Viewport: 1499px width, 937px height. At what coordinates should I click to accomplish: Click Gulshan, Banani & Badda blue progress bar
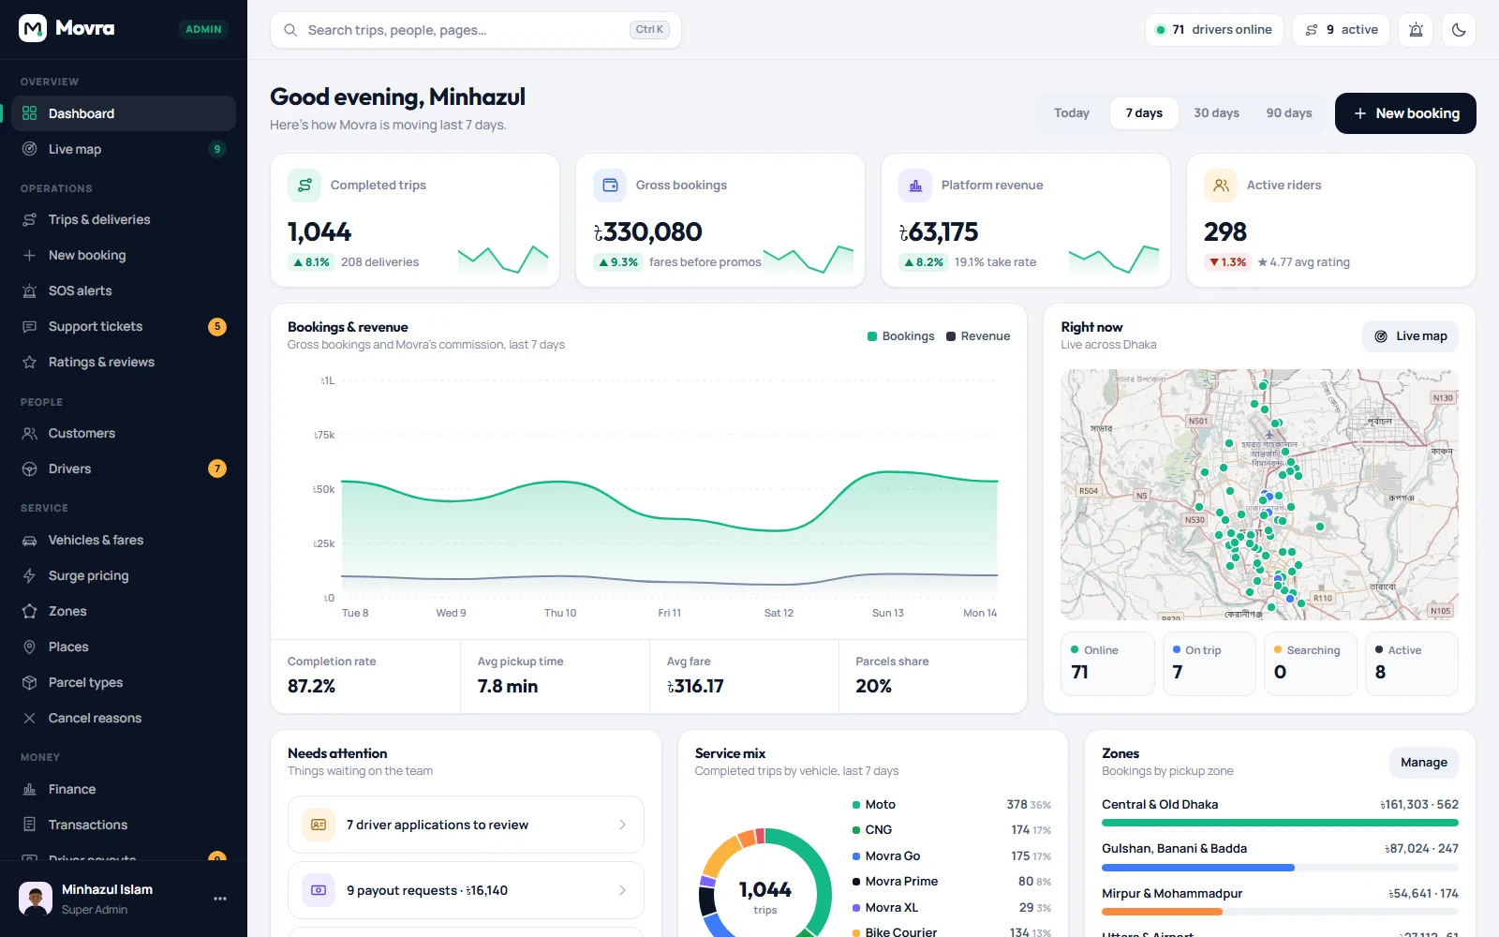point(1198,868)
